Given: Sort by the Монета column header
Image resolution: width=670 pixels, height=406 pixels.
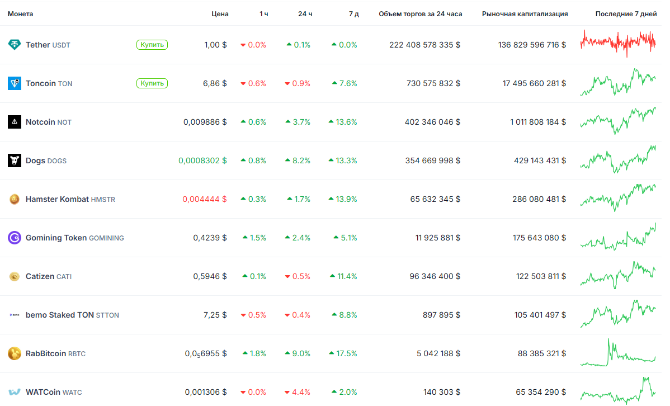Looking at the screenshot, I should (20, 13).
